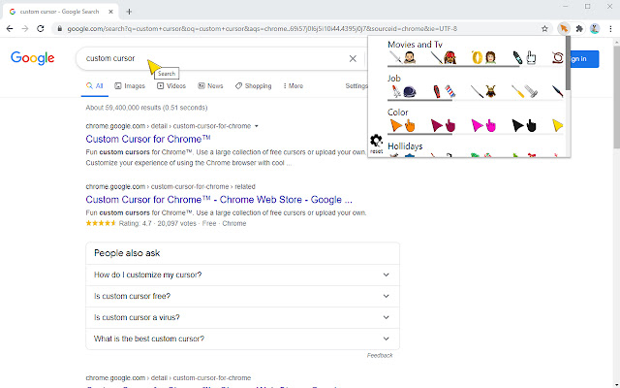The height and width of the screenshot is (388, 620).
Task: Click the browser address bar URL
Action: coord(262,28)
